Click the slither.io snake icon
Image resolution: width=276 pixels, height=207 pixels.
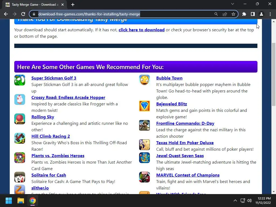pyautogui.click(x=20, y=189)
